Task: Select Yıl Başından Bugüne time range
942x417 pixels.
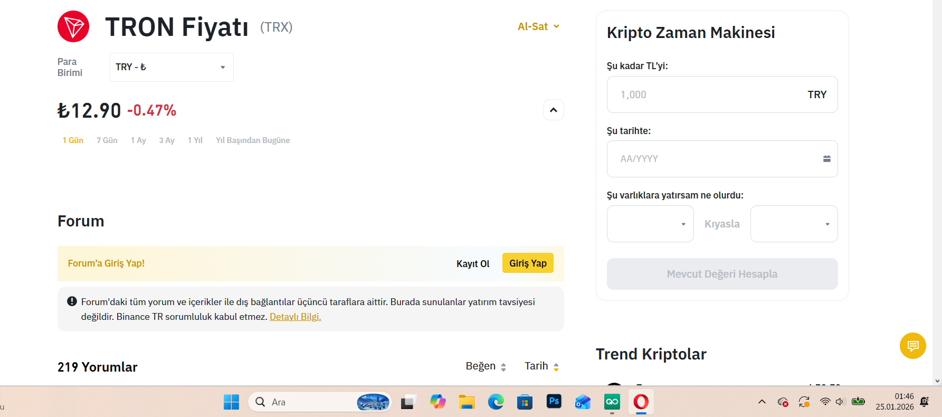Action: click(253, 140)
